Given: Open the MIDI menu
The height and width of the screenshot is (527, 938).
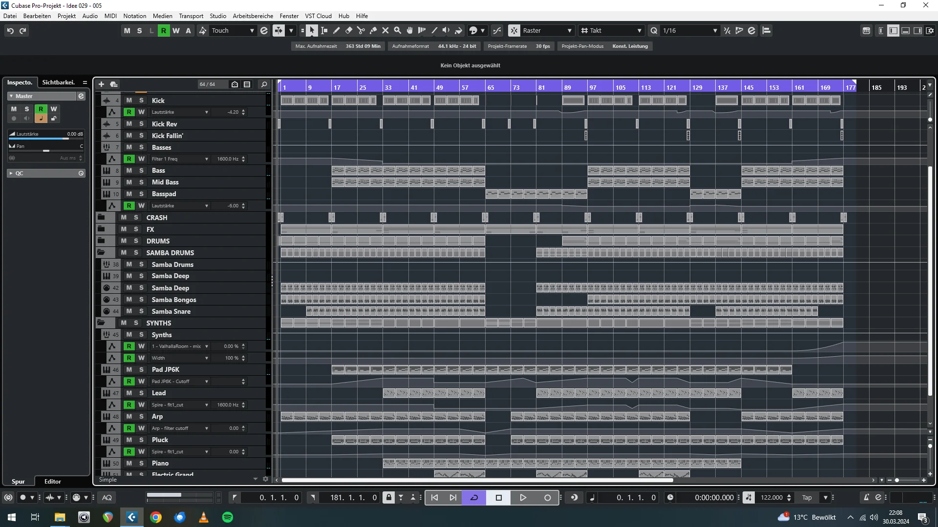Looking at the screenshot, I should pos(110,16).
